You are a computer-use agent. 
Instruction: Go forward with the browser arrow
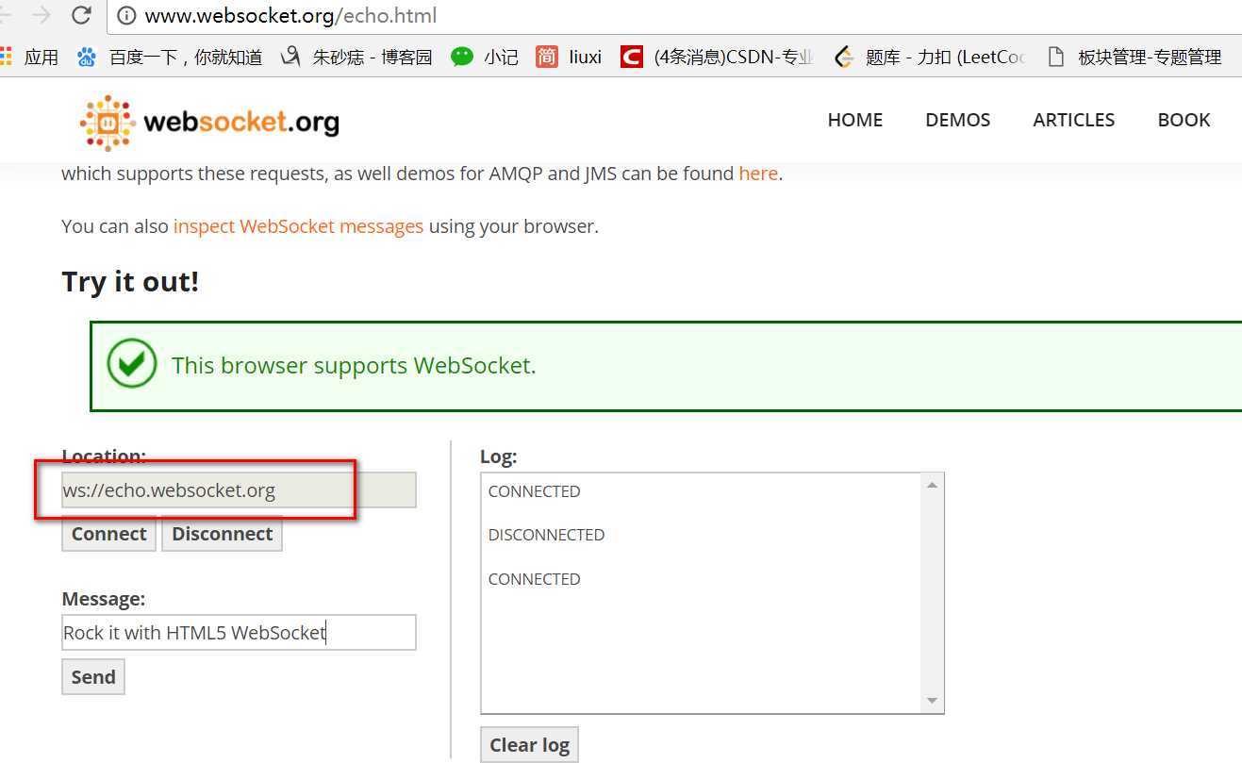tap(41, 15)
